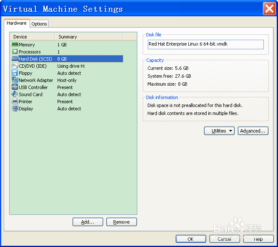
Task: Click 'Current size: 5.6 GB' text
Action: 168,68
